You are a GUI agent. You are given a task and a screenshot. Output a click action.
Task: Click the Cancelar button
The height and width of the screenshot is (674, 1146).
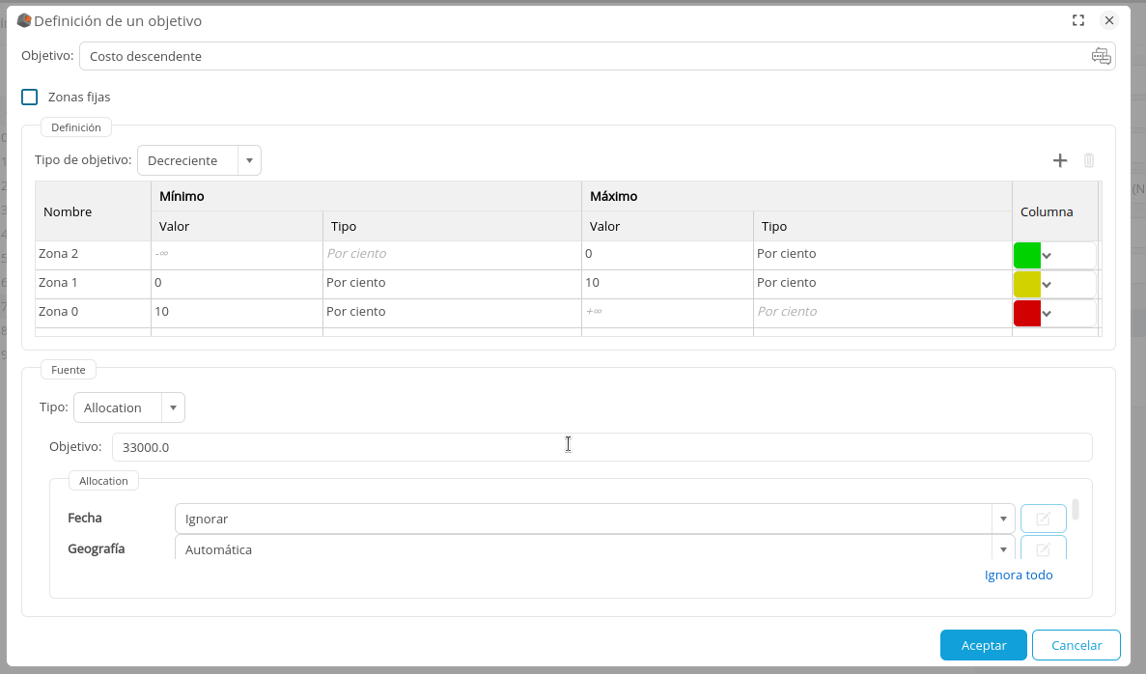tap(1076, 645)
